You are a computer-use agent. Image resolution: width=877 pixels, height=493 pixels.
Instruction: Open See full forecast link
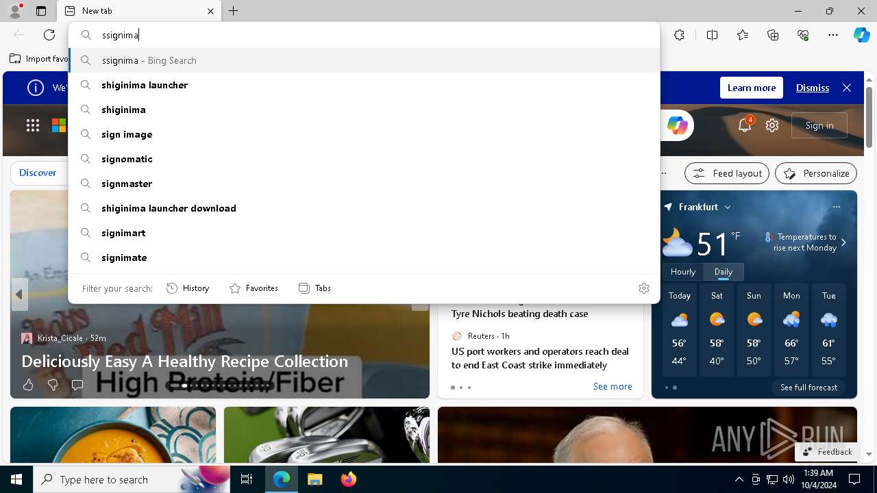point(808,388)
